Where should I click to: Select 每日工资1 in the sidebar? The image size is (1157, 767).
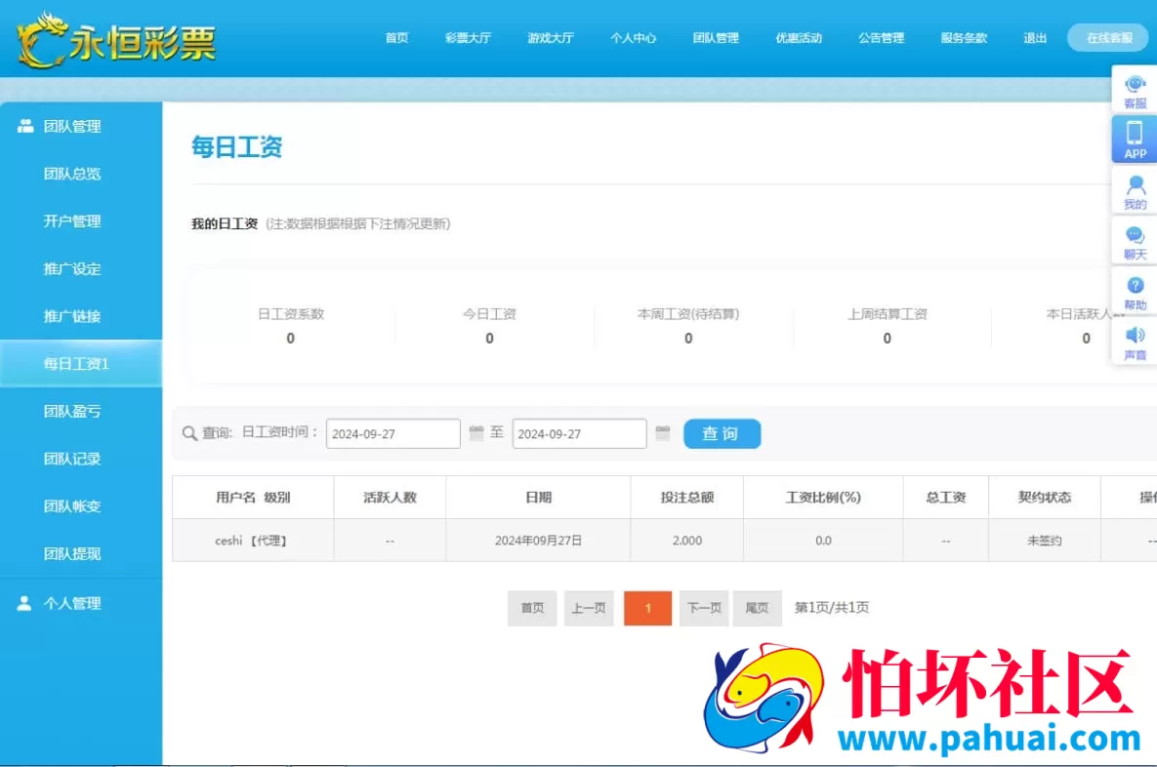[x=80, y=363]
